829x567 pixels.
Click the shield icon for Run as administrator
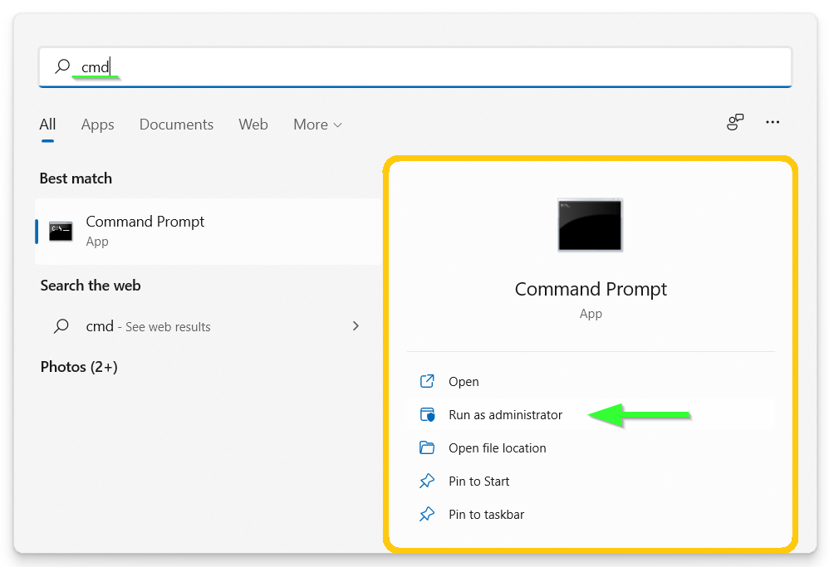(x=427, y=414)
